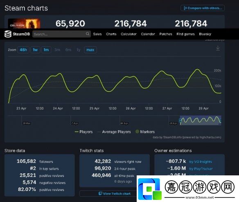Click the ~1.60 M owner estimate
Viewport: 239px width, 202px height.
coord(176,168)
